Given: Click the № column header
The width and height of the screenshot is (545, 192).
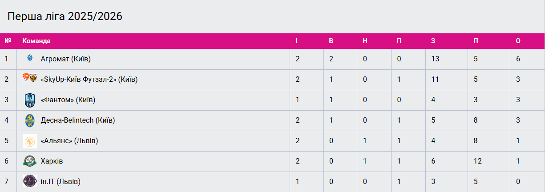Looking at the screenshot, I should (8, 41).
